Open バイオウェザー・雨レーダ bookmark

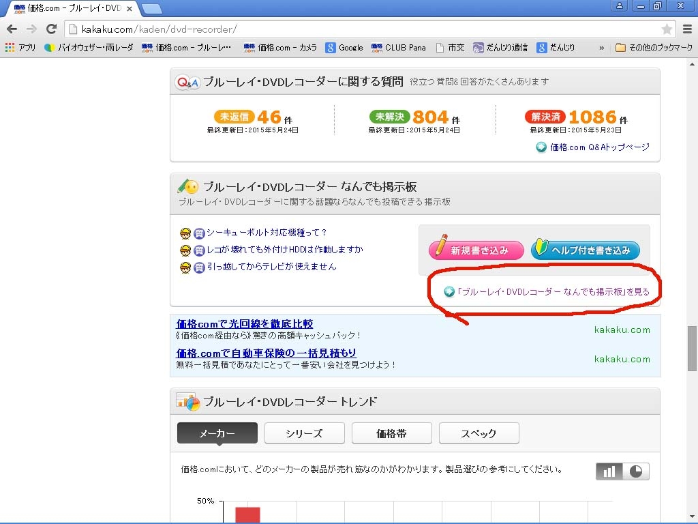click(x=89, y=47)
